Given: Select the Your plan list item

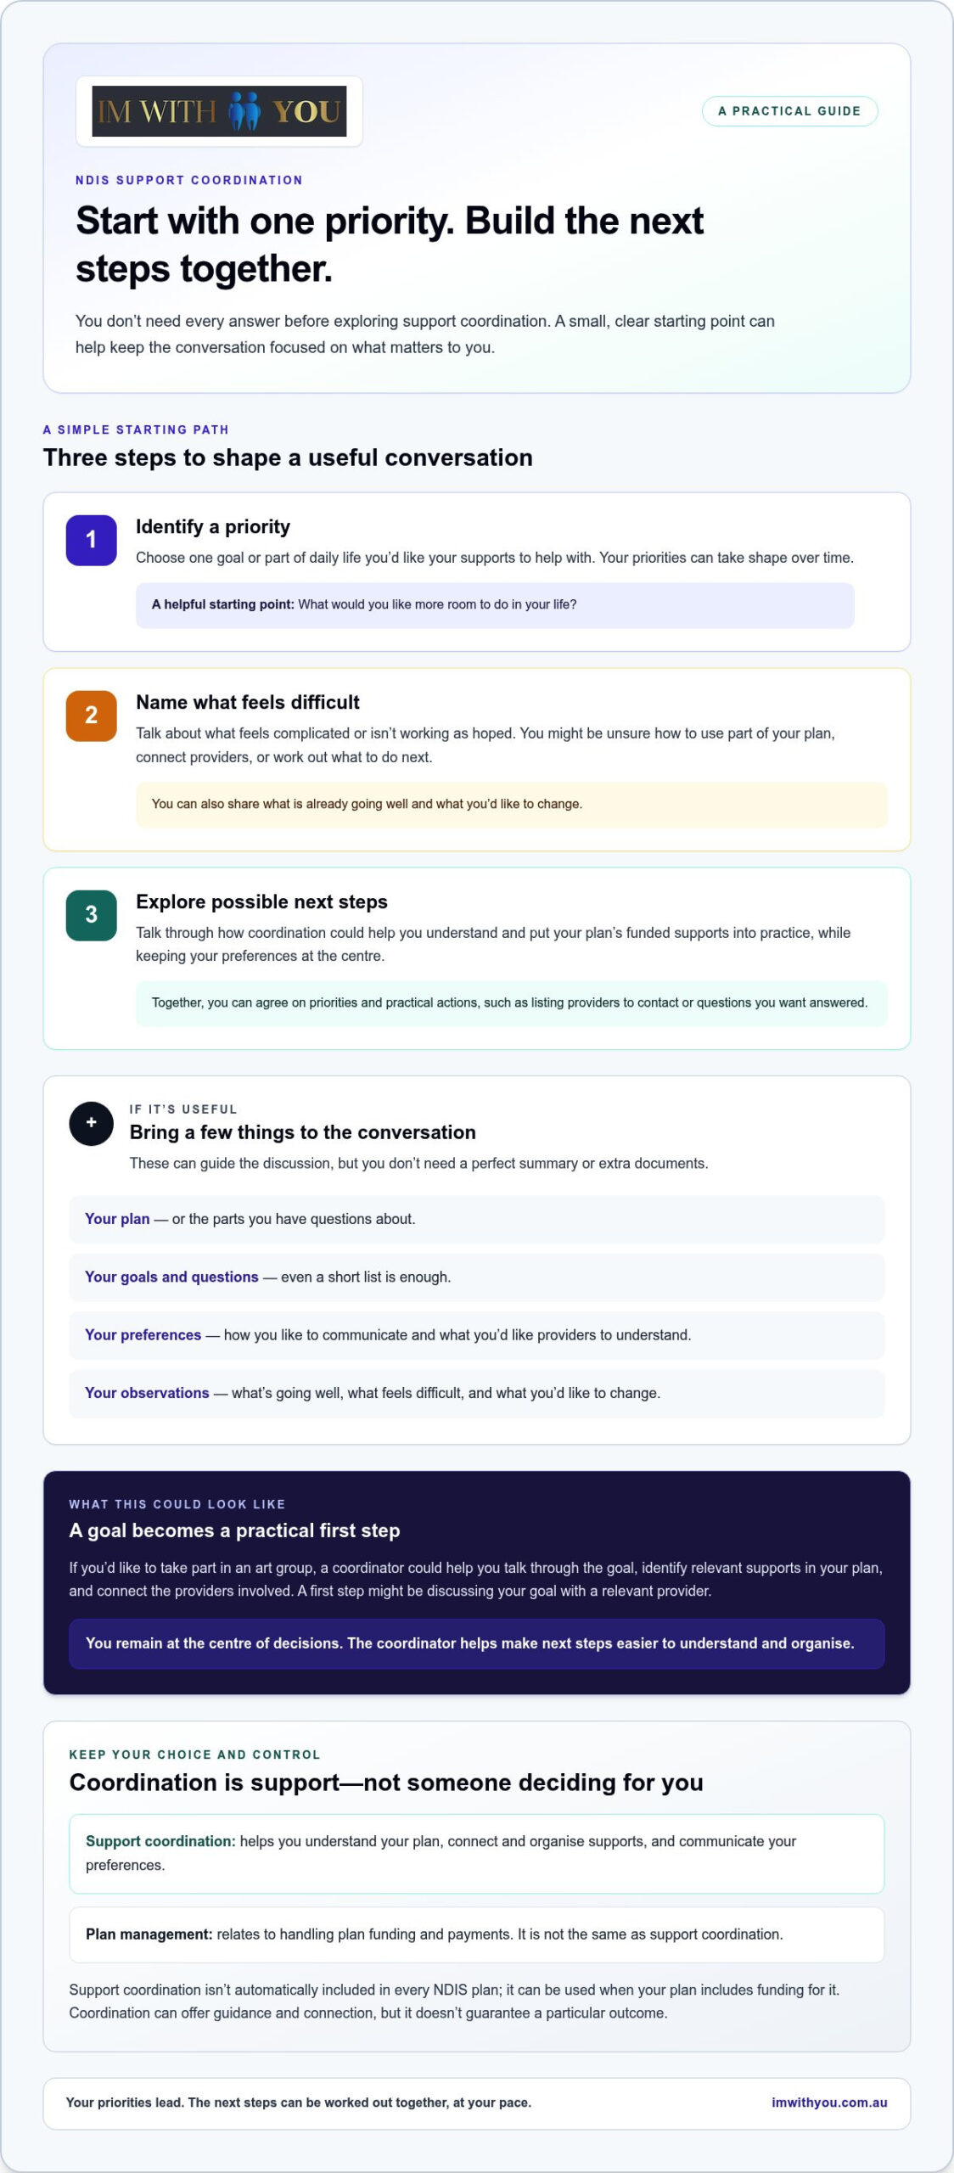Looking at the screenshot, I should pos(476,1219).
